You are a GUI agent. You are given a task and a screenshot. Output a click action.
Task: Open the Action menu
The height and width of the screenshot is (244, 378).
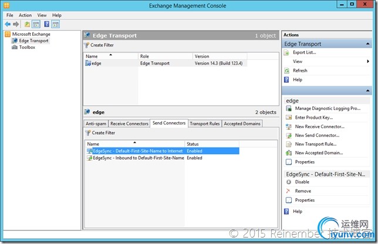[x=25, y=15]
